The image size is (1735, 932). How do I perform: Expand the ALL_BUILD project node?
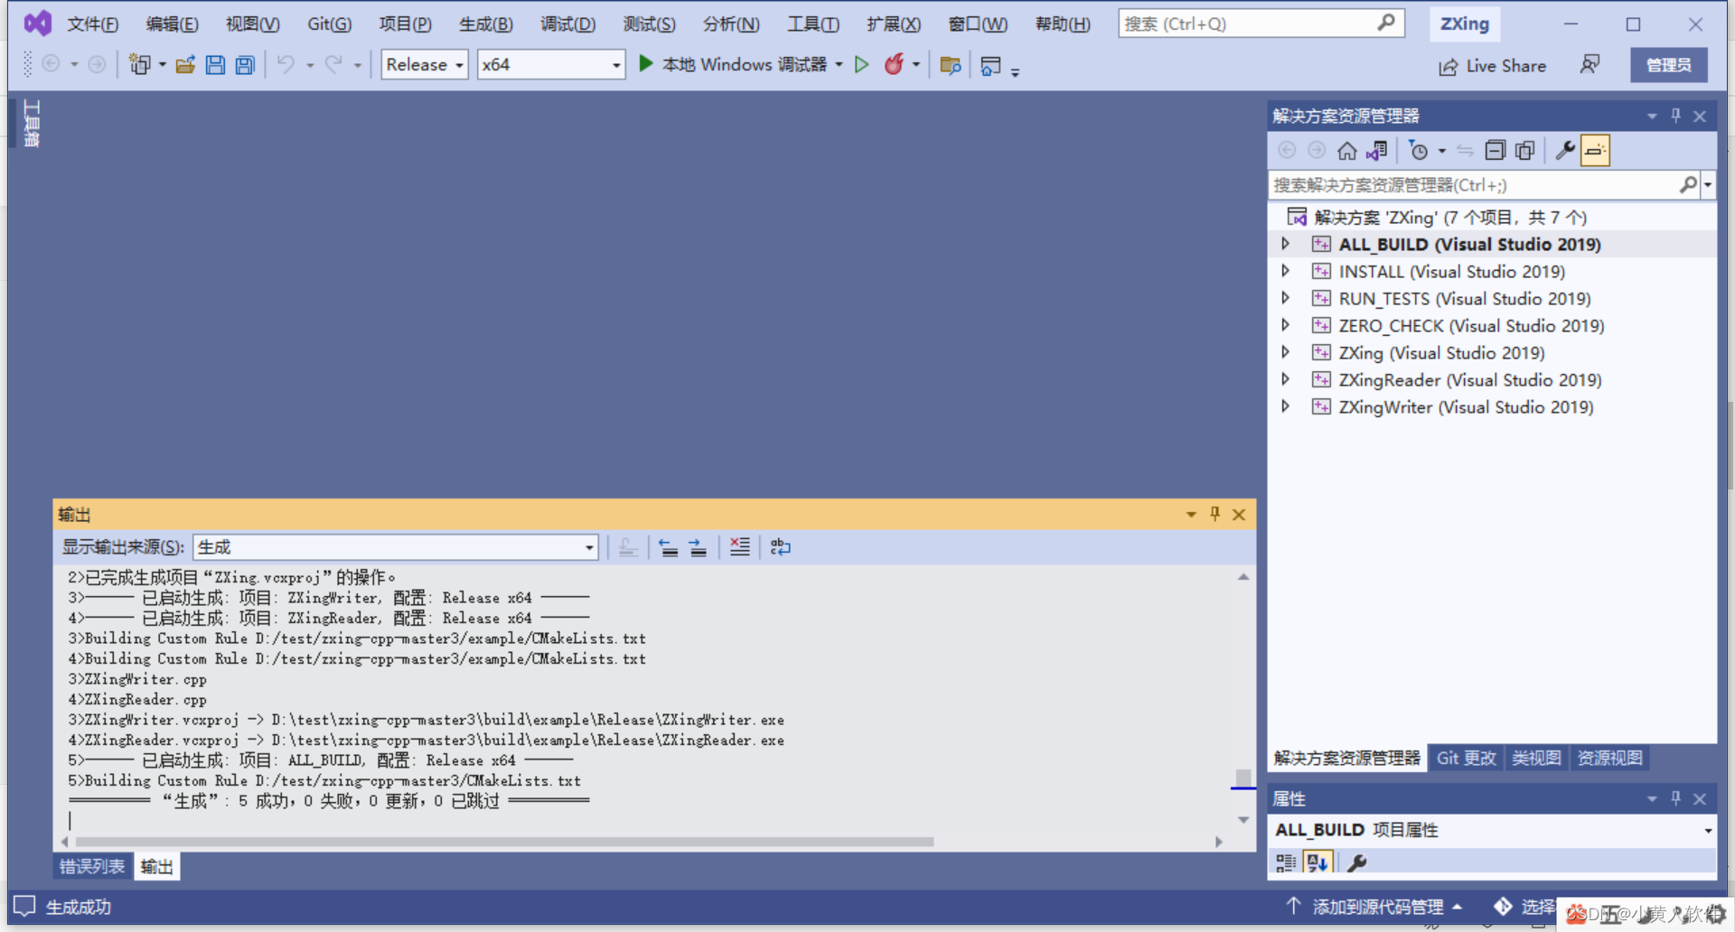1286,244
